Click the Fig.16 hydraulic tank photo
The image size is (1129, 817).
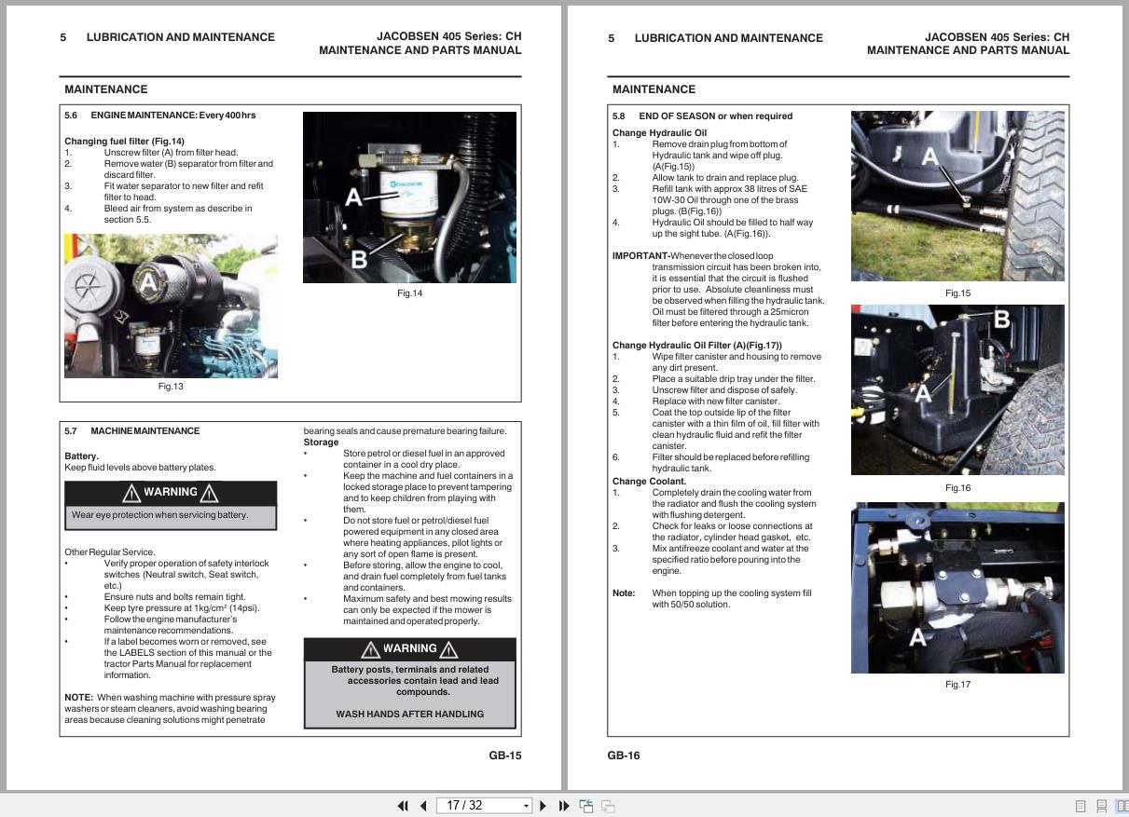957,390
